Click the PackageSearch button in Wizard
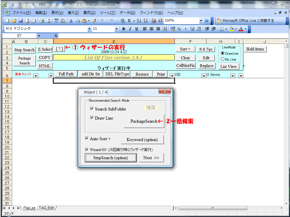290x217 pixels. (144, 121)
